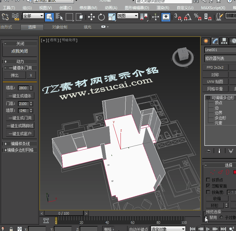
Task: Select the Select Object arrow tool
Action: (x=49, y=17)
